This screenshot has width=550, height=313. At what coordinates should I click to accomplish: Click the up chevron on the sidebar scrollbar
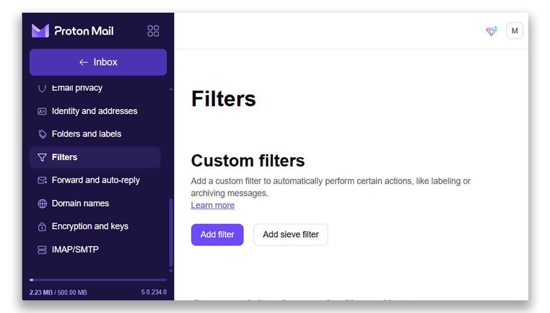coord(170,88)
